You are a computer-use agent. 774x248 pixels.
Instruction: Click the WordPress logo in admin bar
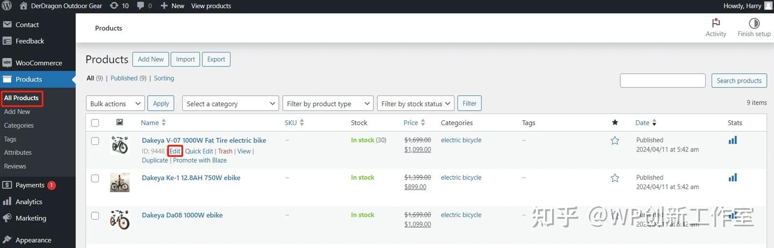(7, 6)
